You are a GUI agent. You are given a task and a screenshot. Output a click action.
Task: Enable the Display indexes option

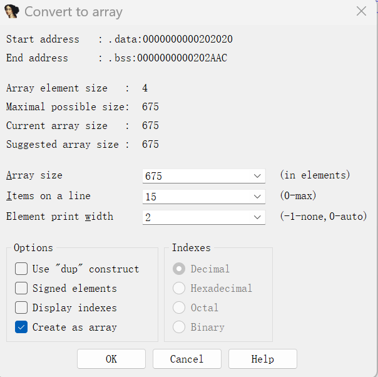(21, 307)
